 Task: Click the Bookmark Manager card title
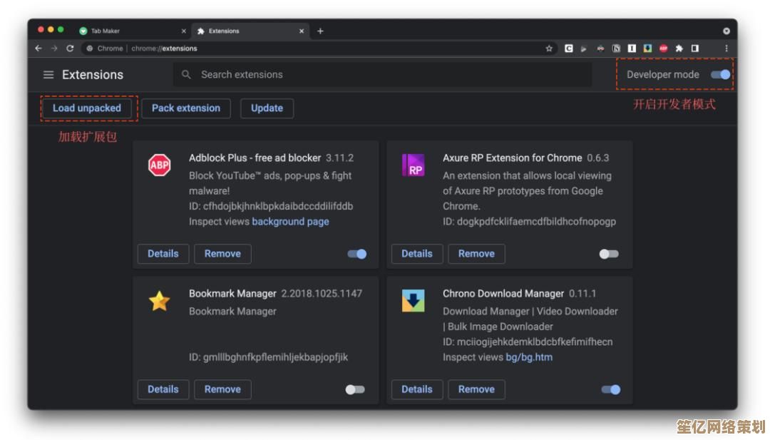232,293
